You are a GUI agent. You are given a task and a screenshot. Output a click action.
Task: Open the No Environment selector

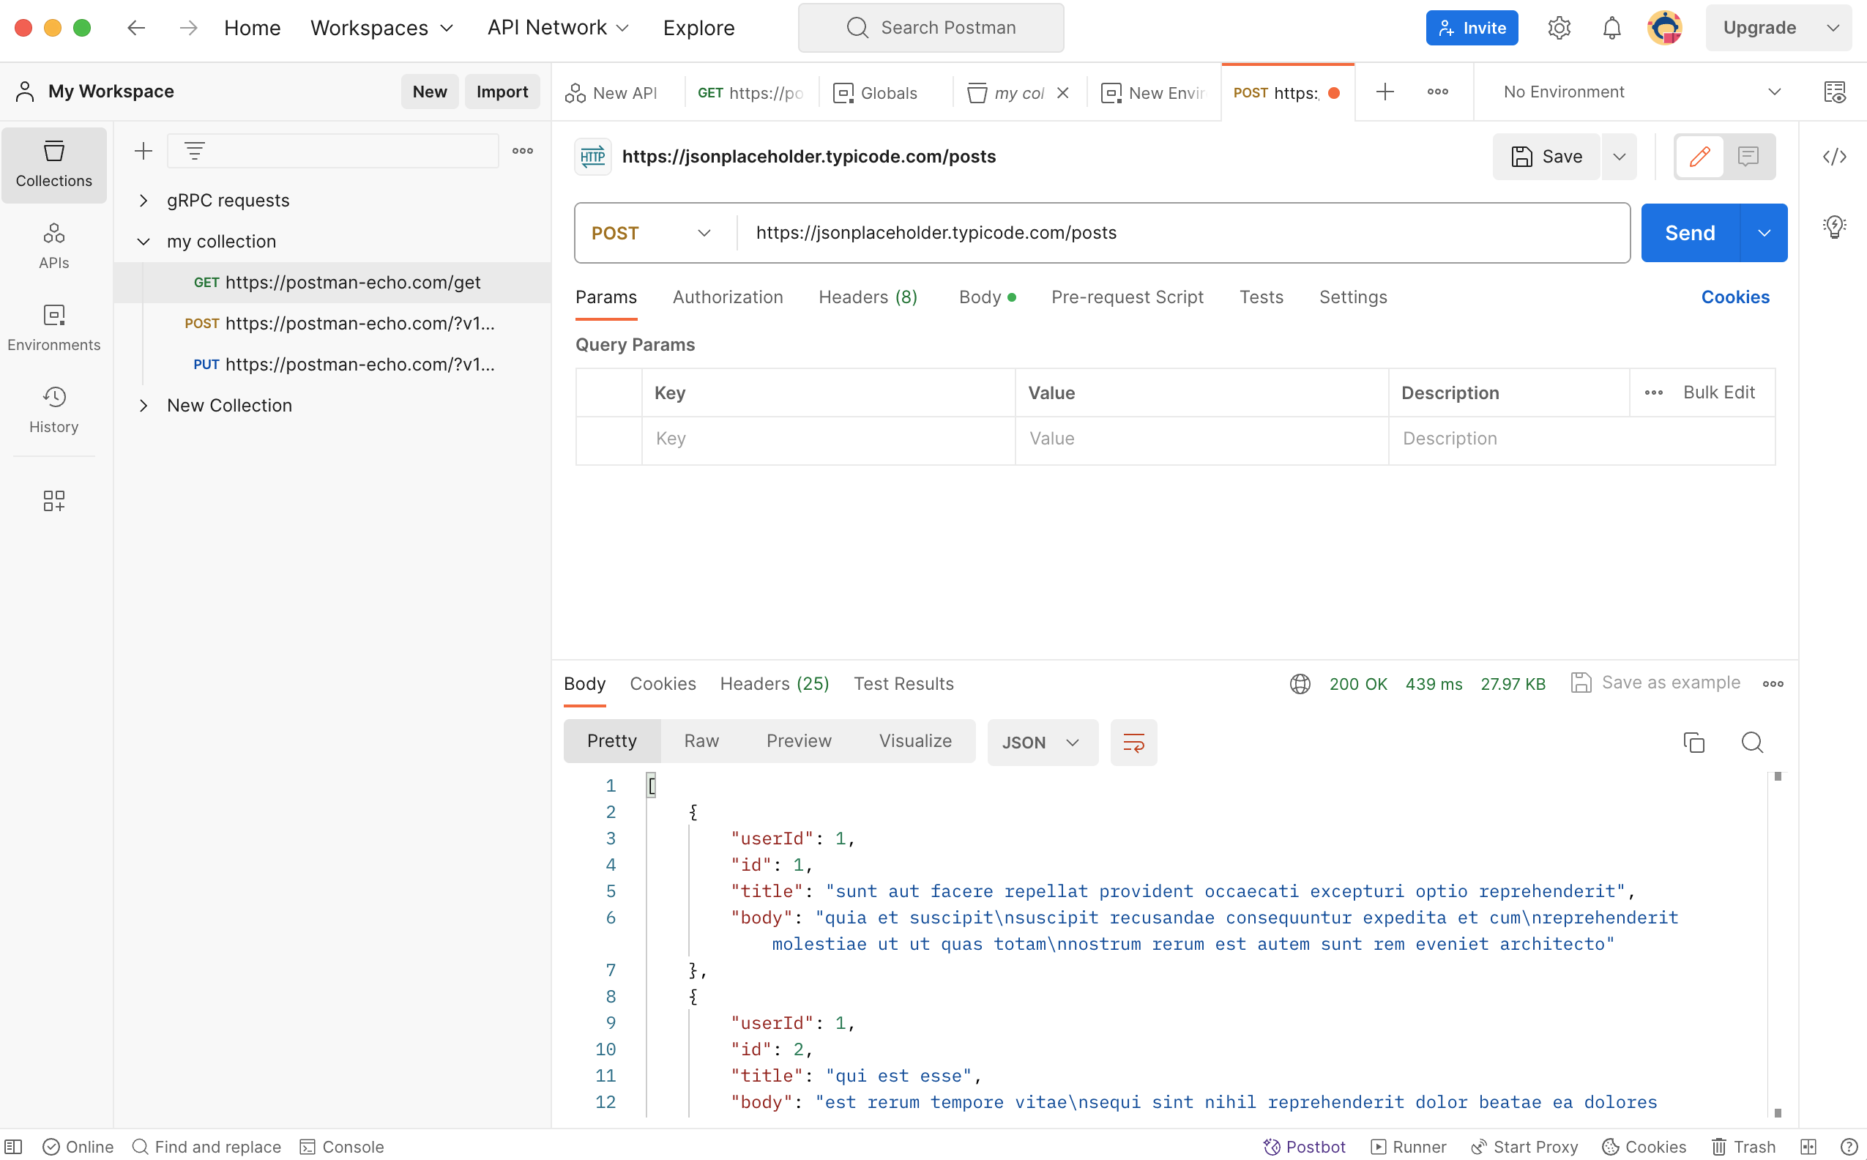pos(1641,92)
